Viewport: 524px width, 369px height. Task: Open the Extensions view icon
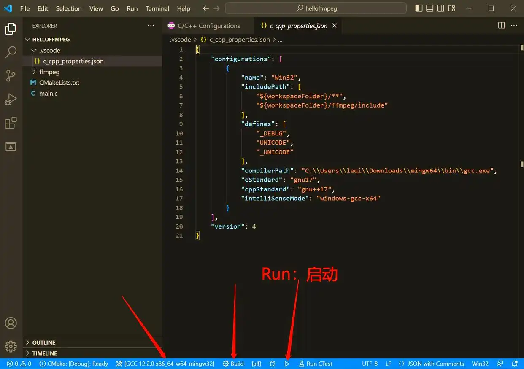[11, 123]
